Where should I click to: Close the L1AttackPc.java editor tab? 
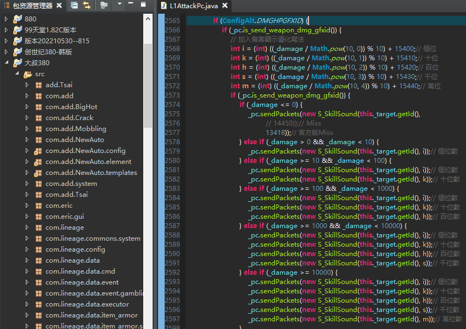coord(225,5)
